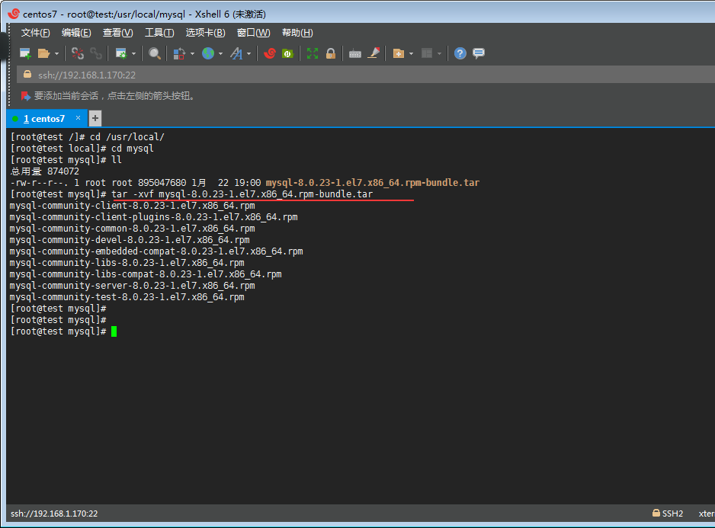Image resolution: width=715 pixels, height=528 pixels.
Task: Click the red Xmanager swirl icon
Action: (x=269, y=53)
